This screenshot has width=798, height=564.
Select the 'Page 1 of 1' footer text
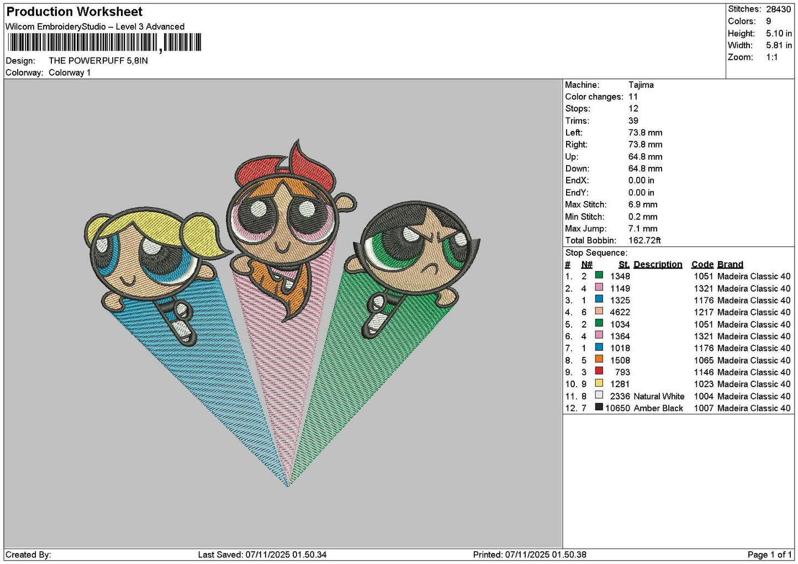[x=770, y=555]
